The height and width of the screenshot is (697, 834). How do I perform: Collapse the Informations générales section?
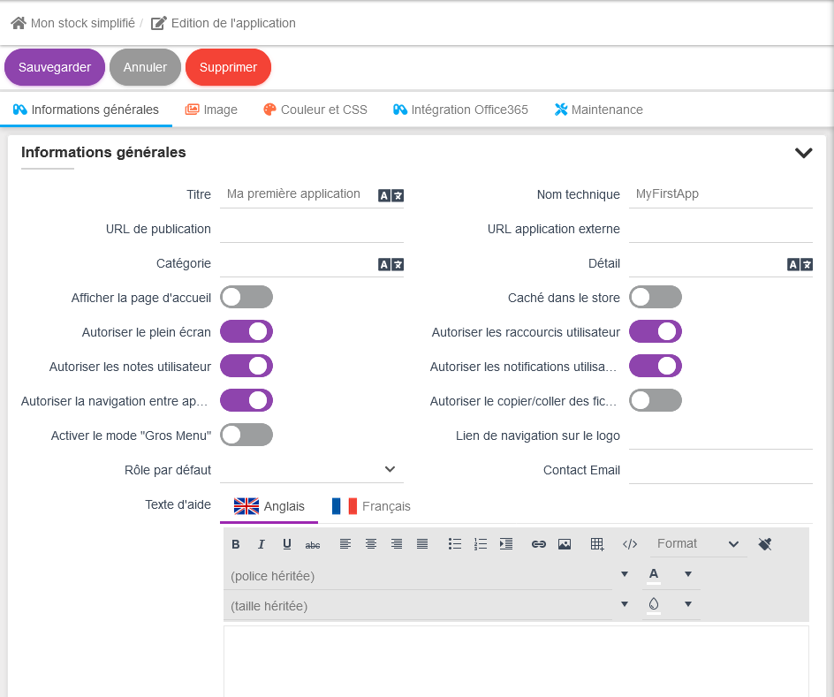pyautogui.click(x=803, y=153)
